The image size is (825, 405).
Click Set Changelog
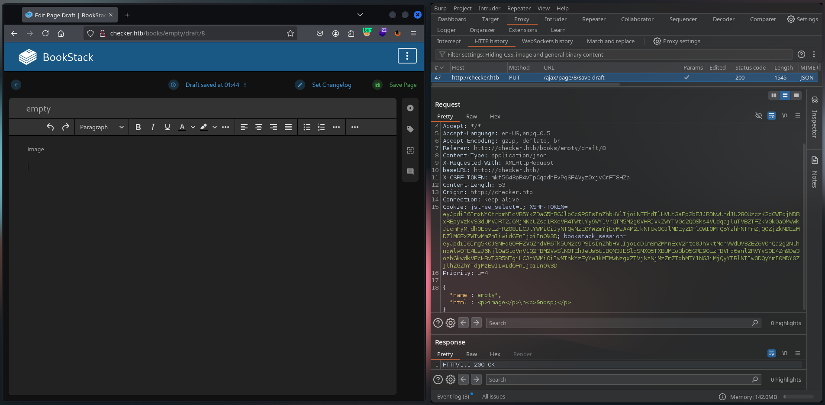point(323,85)
